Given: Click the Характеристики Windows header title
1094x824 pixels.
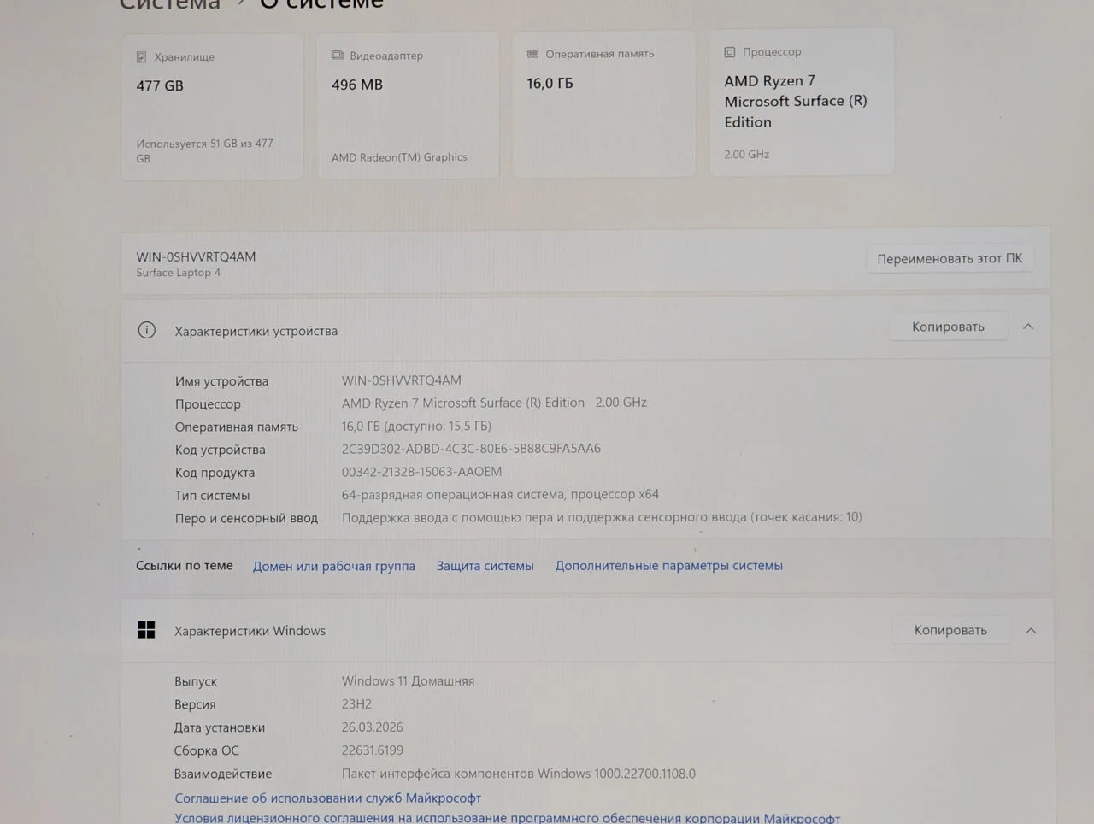Looking at the screenshot, I should pyautogui.click(x=250, y=631).
